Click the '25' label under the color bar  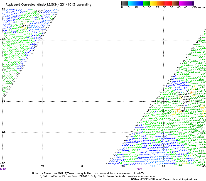point(157,8)
